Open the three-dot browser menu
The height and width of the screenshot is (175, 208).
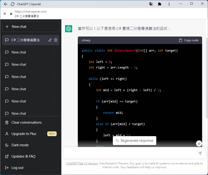(x=169, y=4)
